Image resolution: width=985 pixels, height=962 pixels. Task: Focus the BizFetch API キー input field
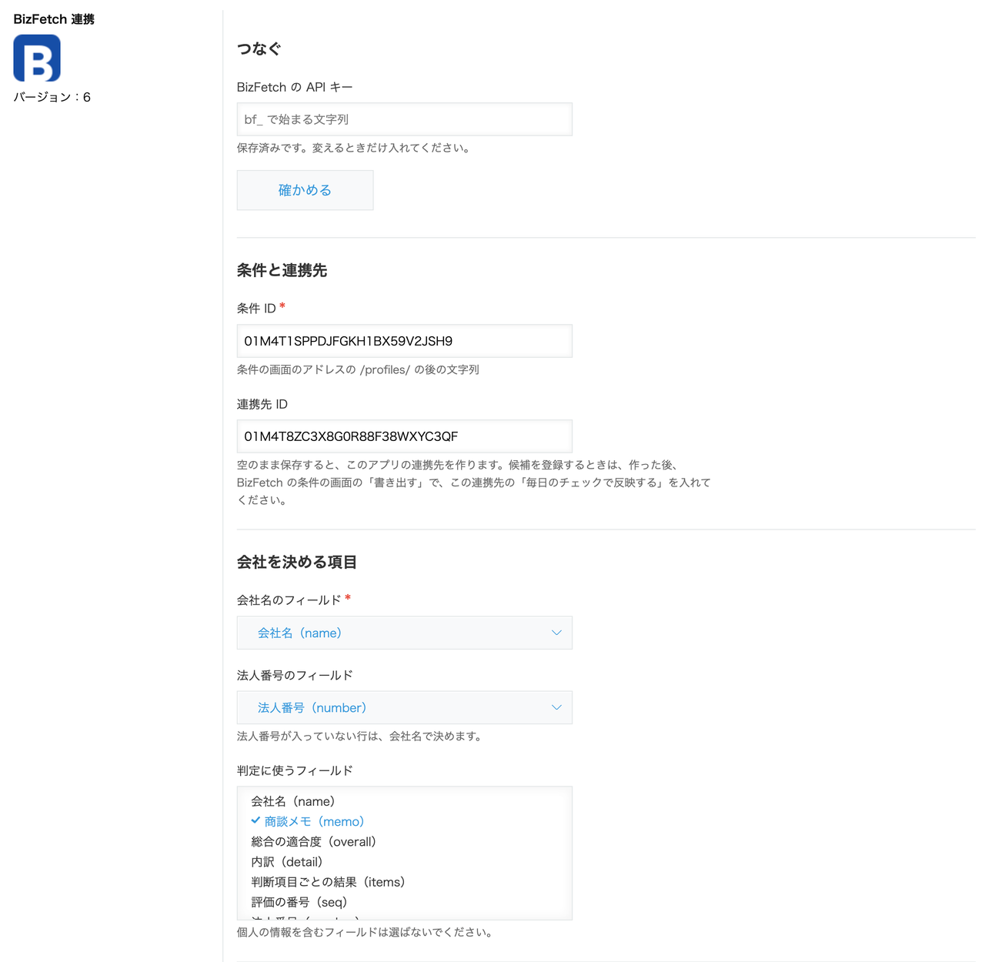404,119
